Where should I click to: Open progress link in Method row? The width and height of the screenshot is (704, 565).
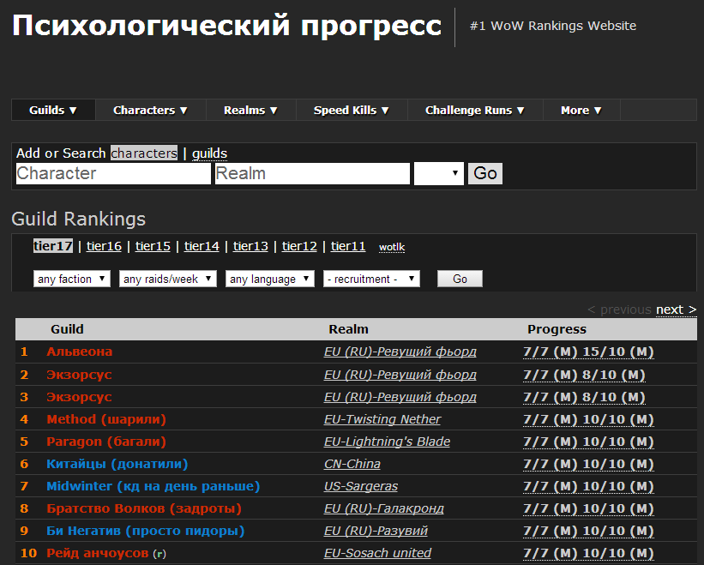pyautogui.click(x=588, y=419)
